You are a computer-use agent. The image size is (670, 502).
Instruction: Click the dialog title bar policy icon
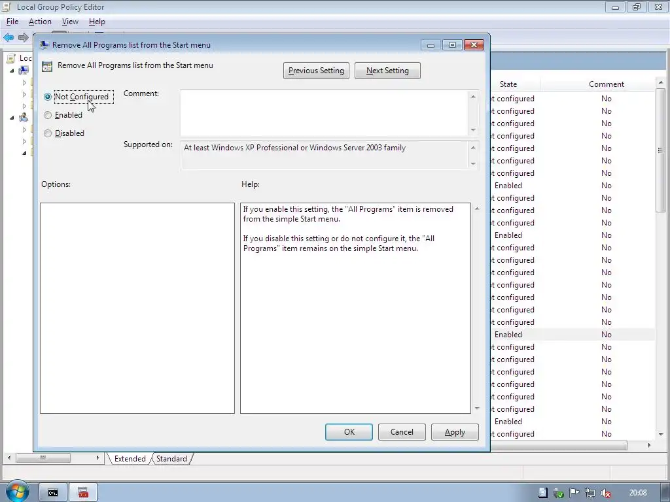tap(44, 45)
